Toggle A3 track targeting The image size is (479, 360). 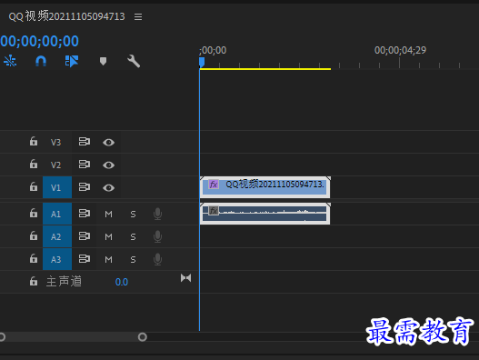57,259
